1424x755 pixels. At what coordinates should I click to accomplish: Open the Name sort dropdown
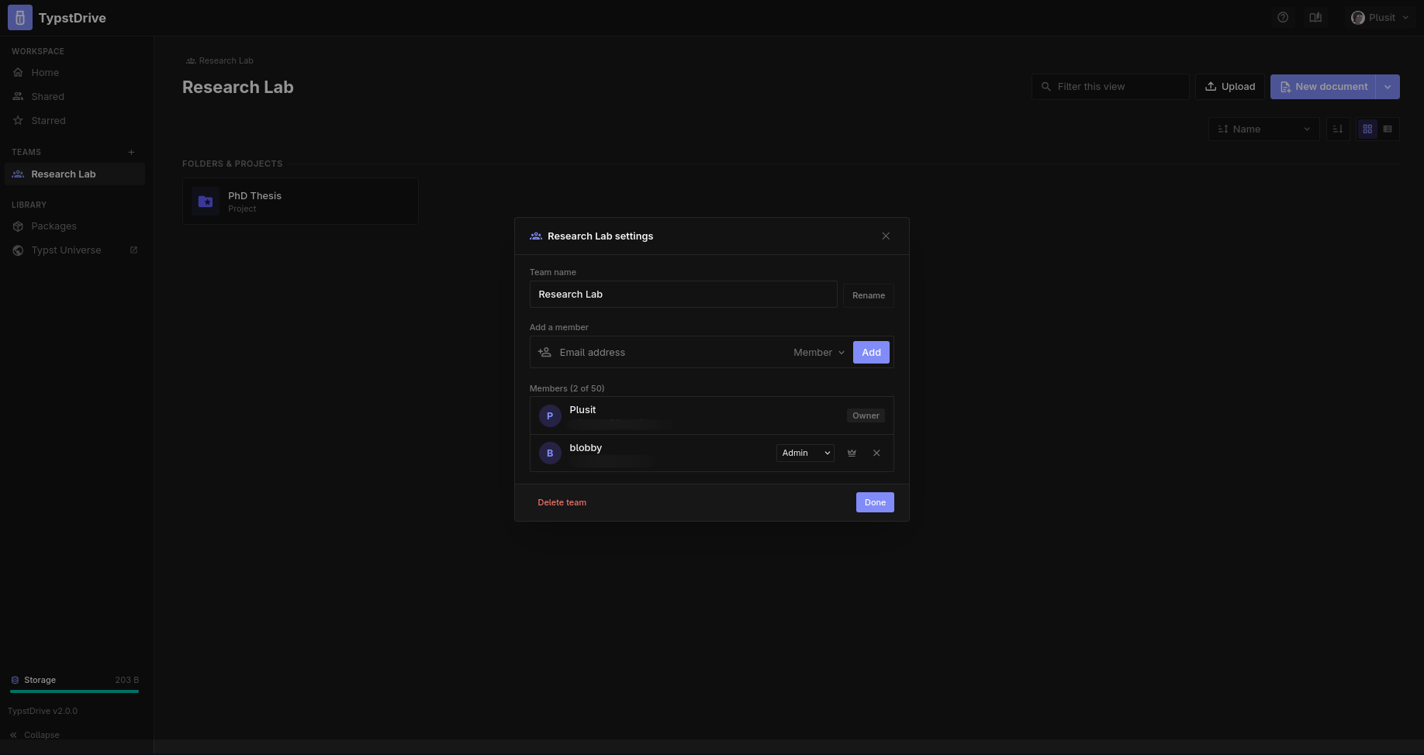pyautogui.click(x=1263, y=129)
